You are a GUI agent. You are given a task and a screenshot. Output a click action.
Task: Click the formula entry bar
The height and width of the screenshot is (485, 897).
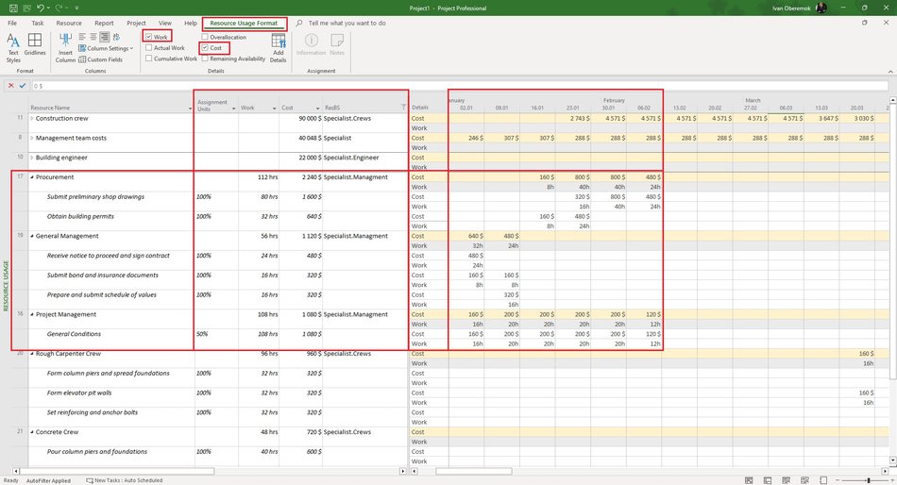(x=460, y=86)
